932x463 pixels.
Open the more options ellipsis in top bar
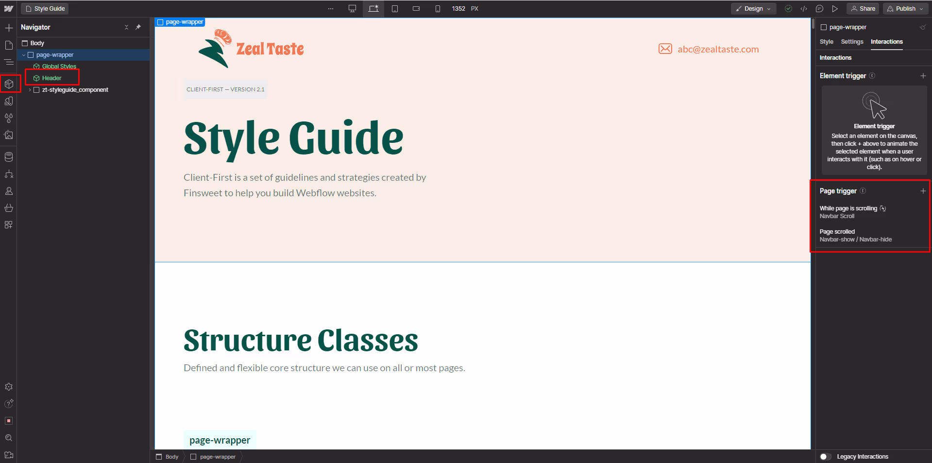pos(331,9)
